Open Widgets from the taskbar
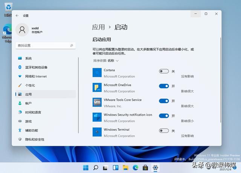The width and height of the screenshot is (241, 173). click(116, 168)
